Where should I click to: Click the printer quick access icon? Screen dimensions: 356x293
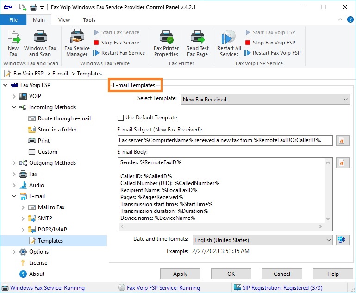tap(33, 7)
